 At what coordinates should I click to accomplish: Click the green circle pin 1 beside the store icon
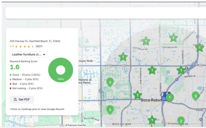[170, 97]
